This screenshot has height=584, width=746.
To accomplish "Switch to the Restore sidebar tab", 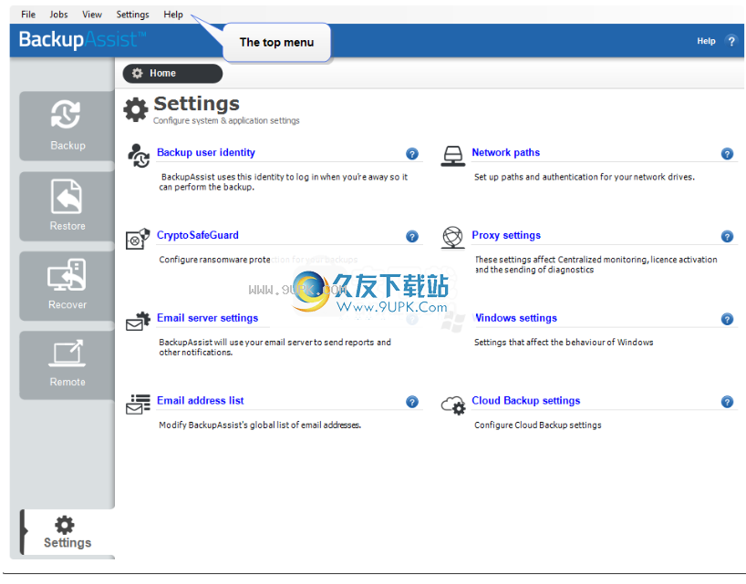I will pyautogui.click(x=67, y=206).
